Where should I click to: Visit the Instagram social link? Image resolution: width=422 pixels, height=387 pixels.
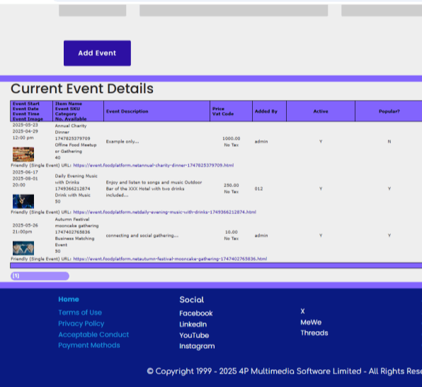[197, 346]
